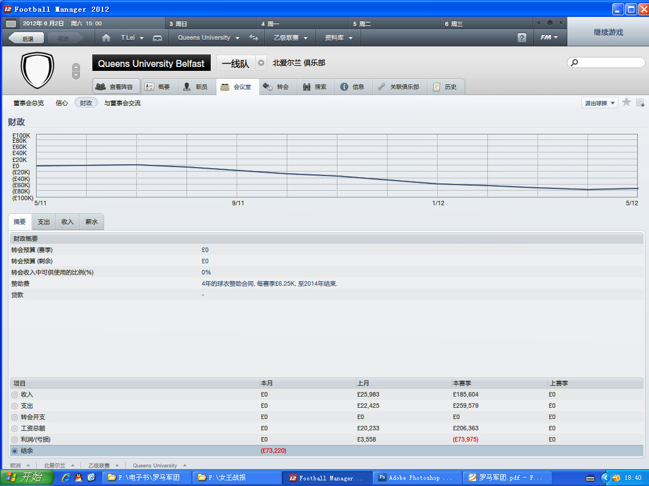Select the 支出 radio button row
The image size is (649, 486).
click(15, 406)
